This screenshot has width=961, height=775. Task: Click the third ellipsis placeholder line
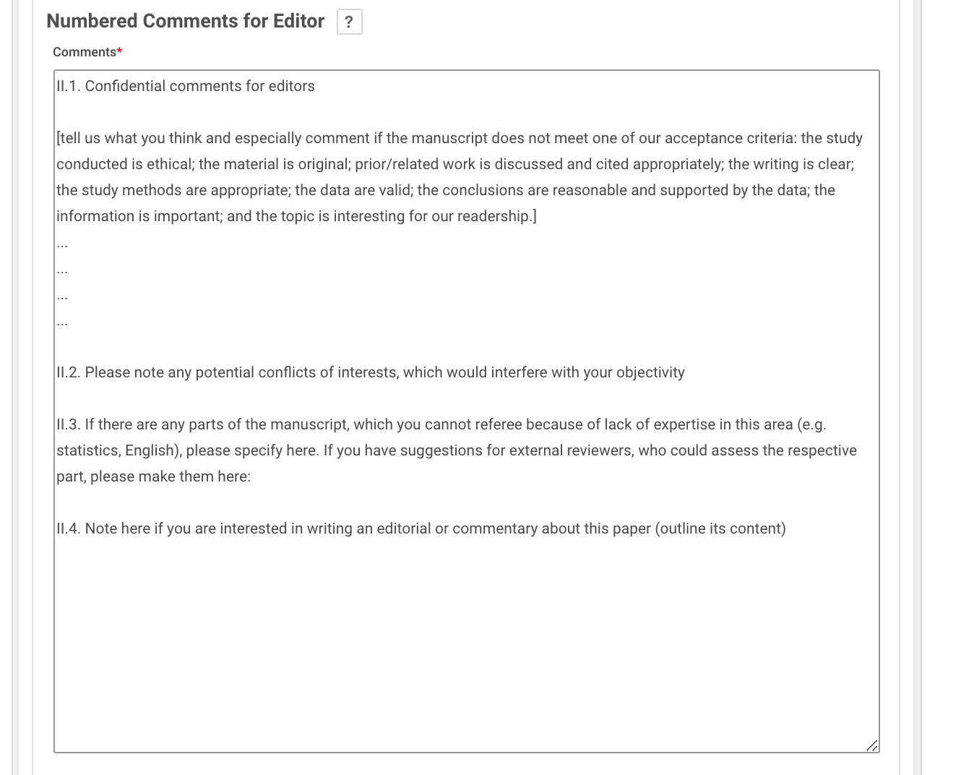[x=62, y=295]
